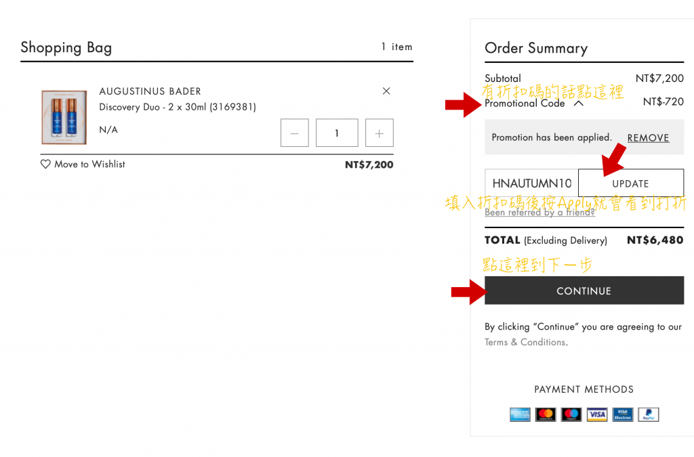The width and height of the screenshot is (694, 457).
Task: Collapse the Promotional Code chevron
Action: coord(578,104)
